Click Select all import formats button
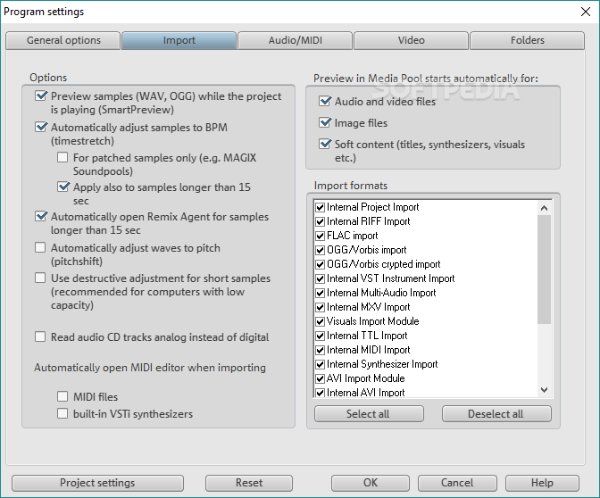The width and height of the screenshot is (600, 498). (369, 414)
